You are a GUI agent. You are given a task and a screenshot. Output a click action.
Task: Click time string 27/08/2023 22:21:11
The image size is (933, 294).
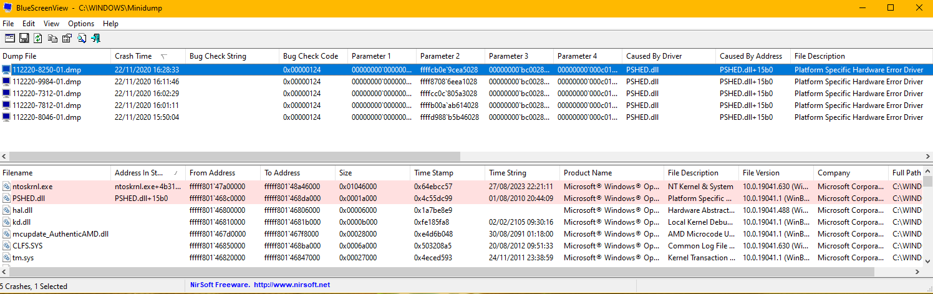(521, 187)
